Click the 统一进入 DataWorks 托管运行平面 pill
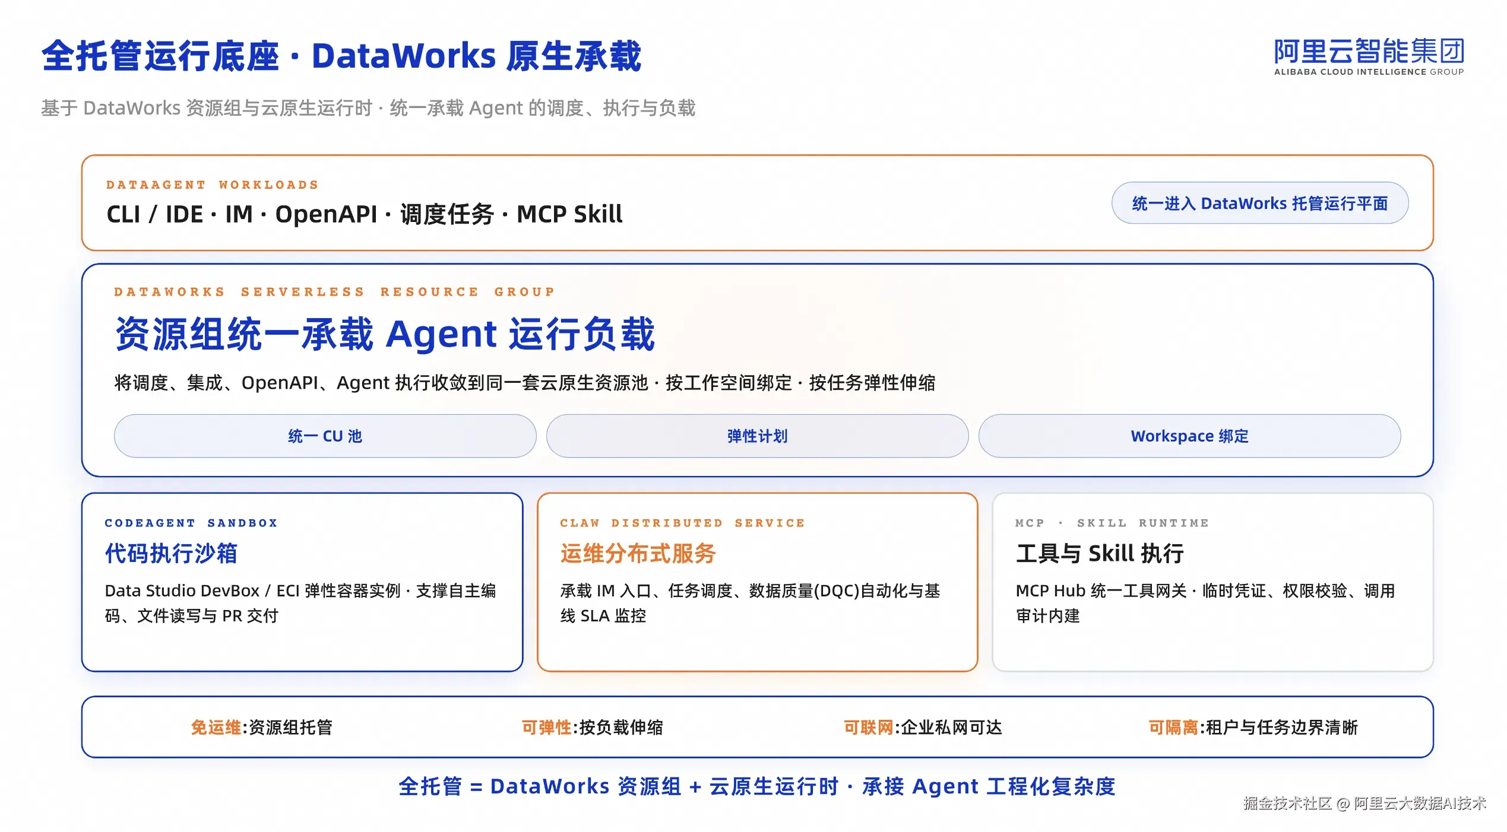1507x832 pixels. click(1259, 203)
